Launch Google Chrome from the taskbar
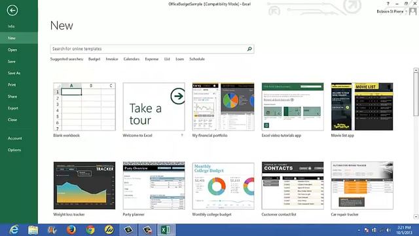 click(90, 230)
